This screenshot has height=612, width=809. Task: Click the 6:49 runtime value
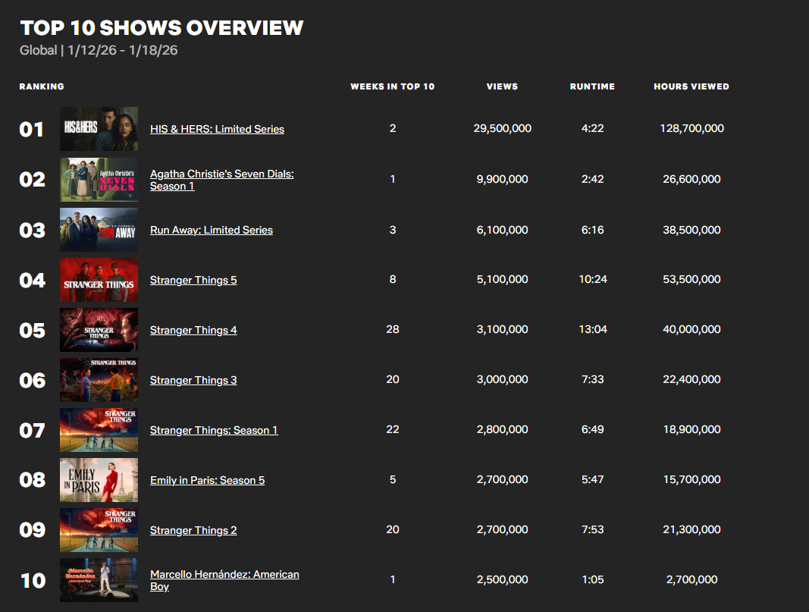[592, 429]
